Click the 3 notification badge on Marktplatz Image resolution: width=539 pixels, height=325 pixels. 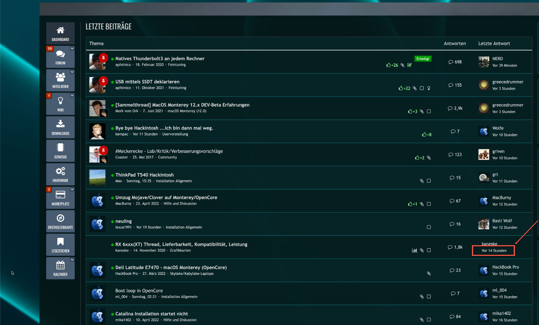[x=49, y=189]
